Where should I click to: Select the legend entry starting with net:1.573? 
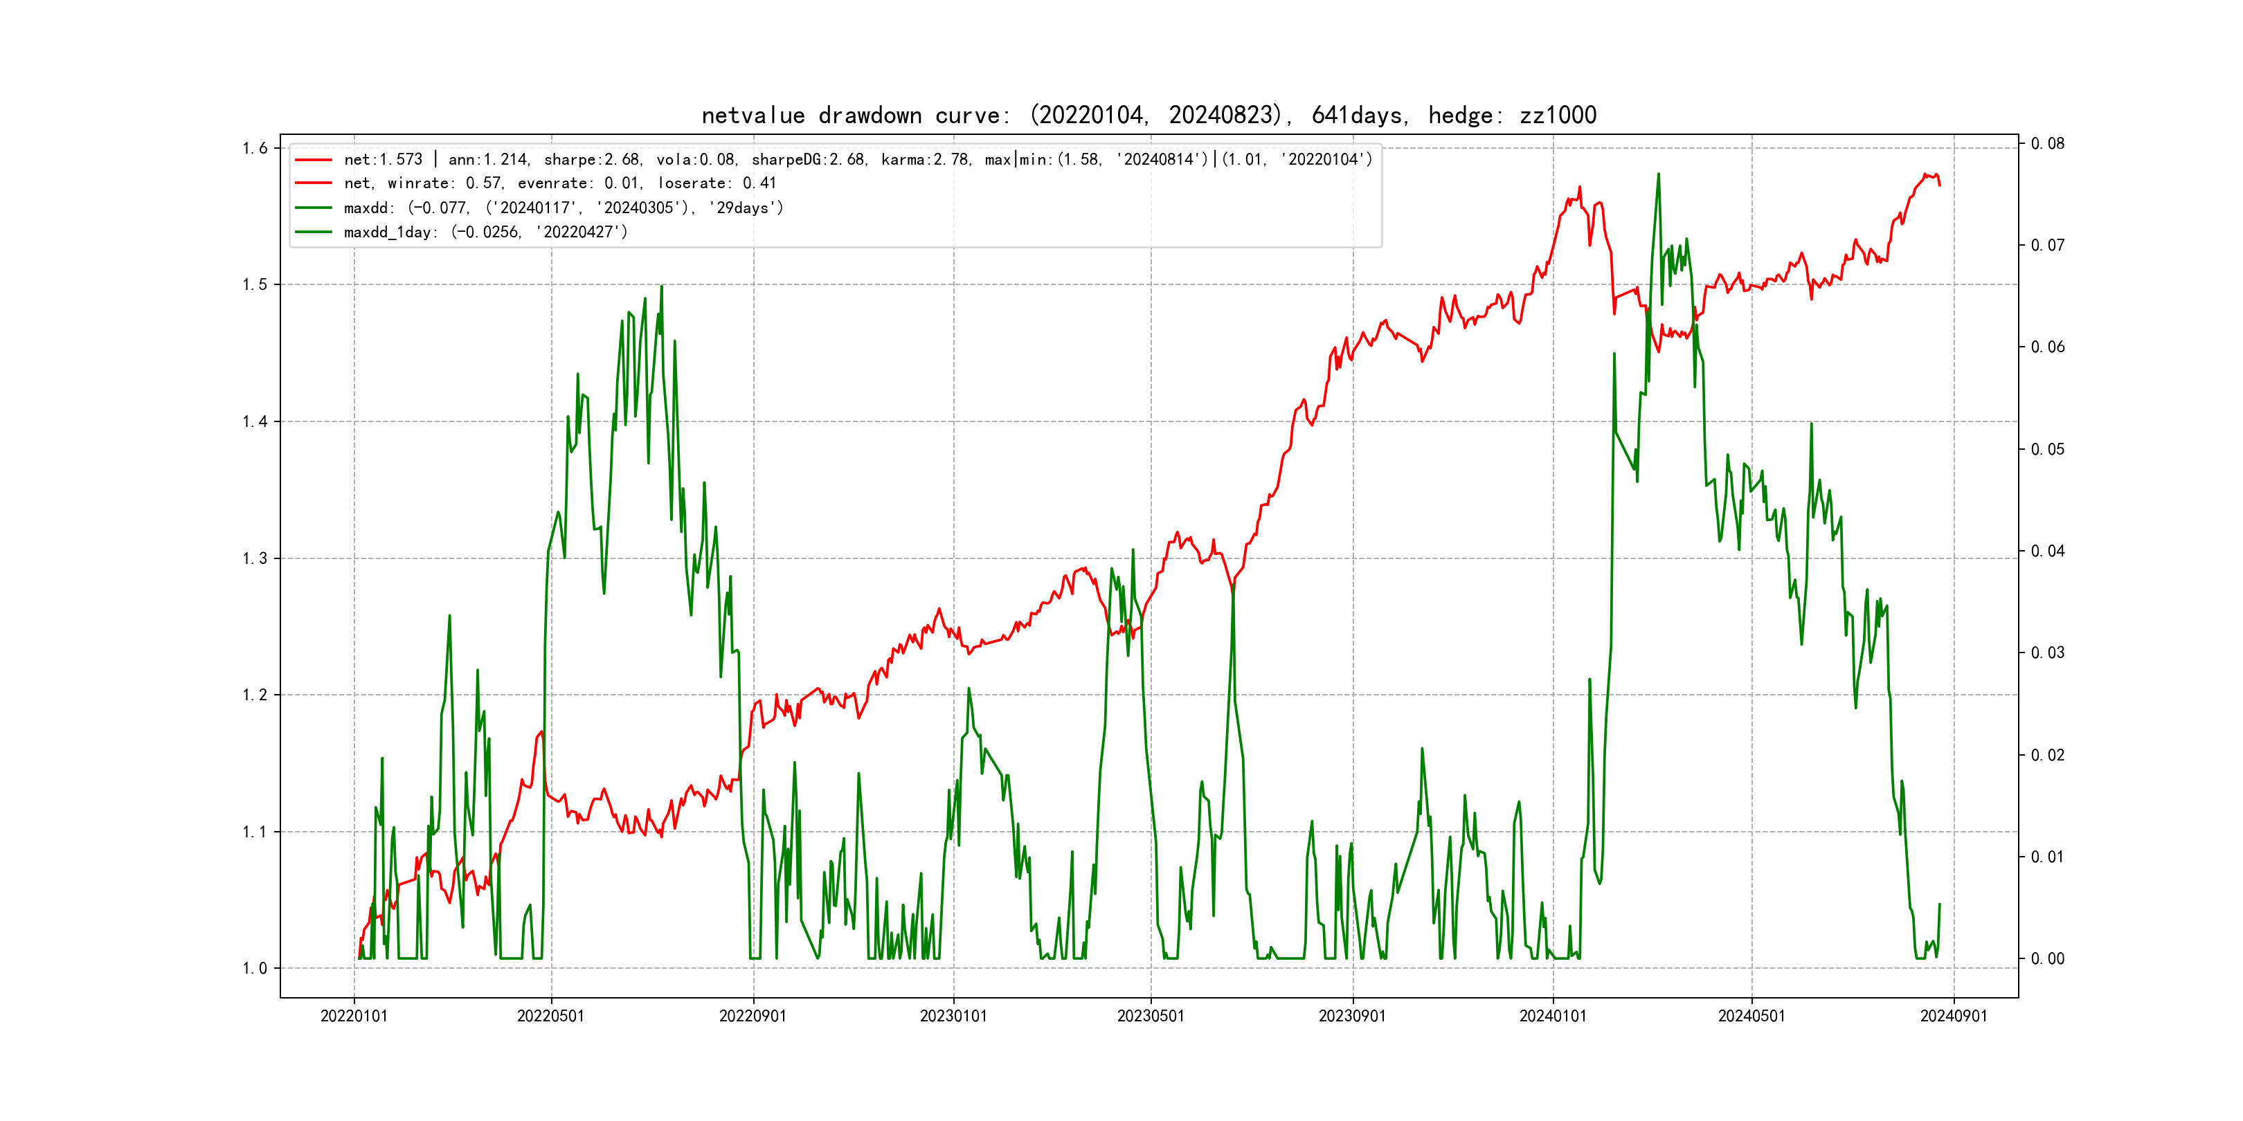pos(858,160)
